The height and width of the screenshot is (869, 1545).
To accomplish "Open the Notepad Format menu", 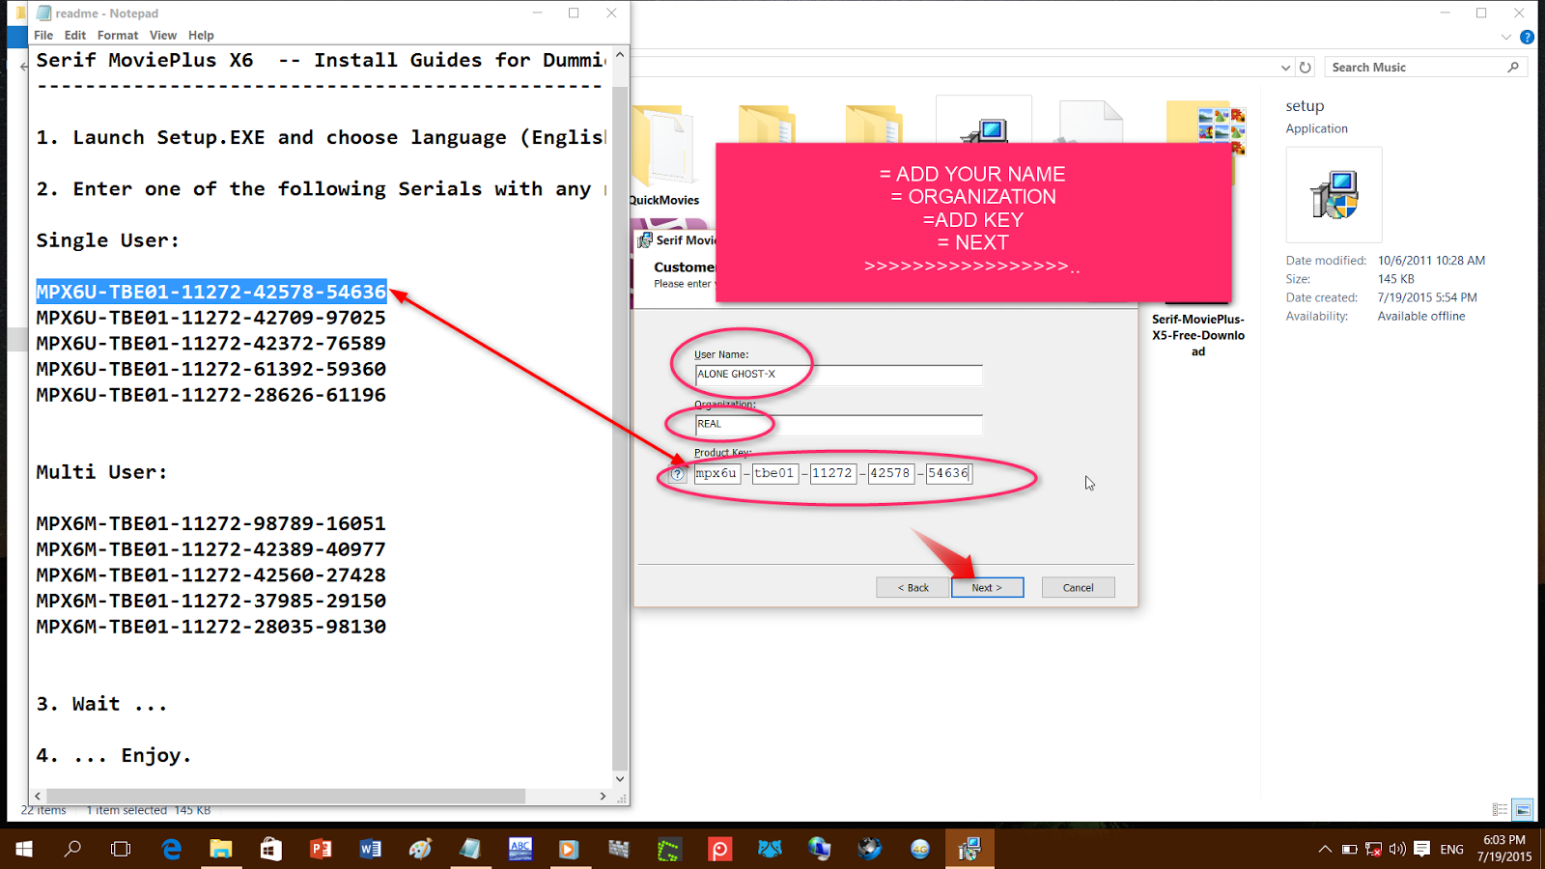I will point(118,35).
